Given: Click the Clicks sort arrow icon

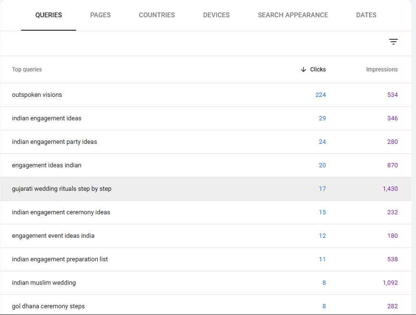Looking at the screenshot, I should 303,70.
